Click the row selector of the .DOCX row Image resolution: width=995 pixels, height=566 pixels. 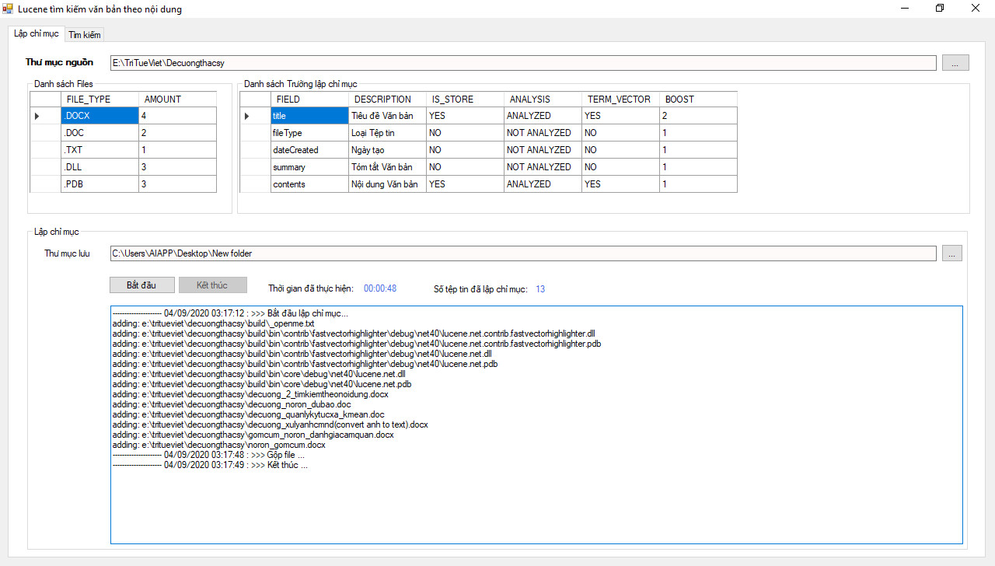46,116
